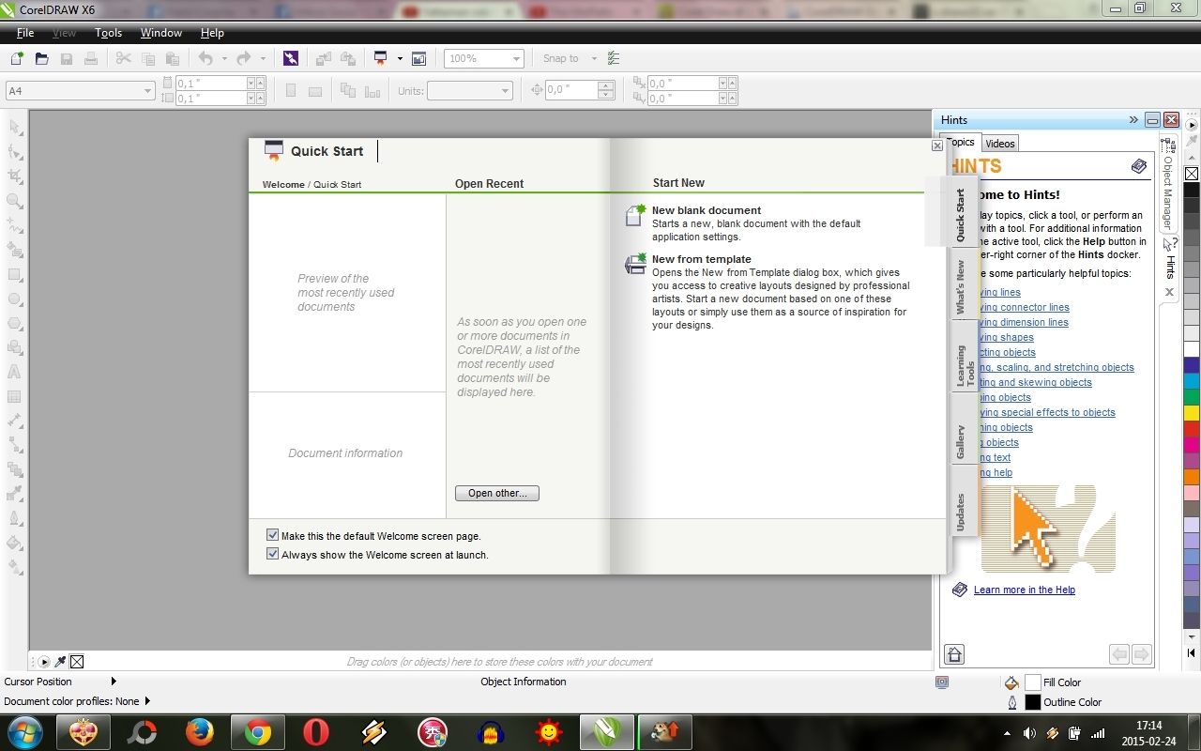Select the Text tool in toolbox
Viewport: 1201px width, 751px height.
click(14, 372)
